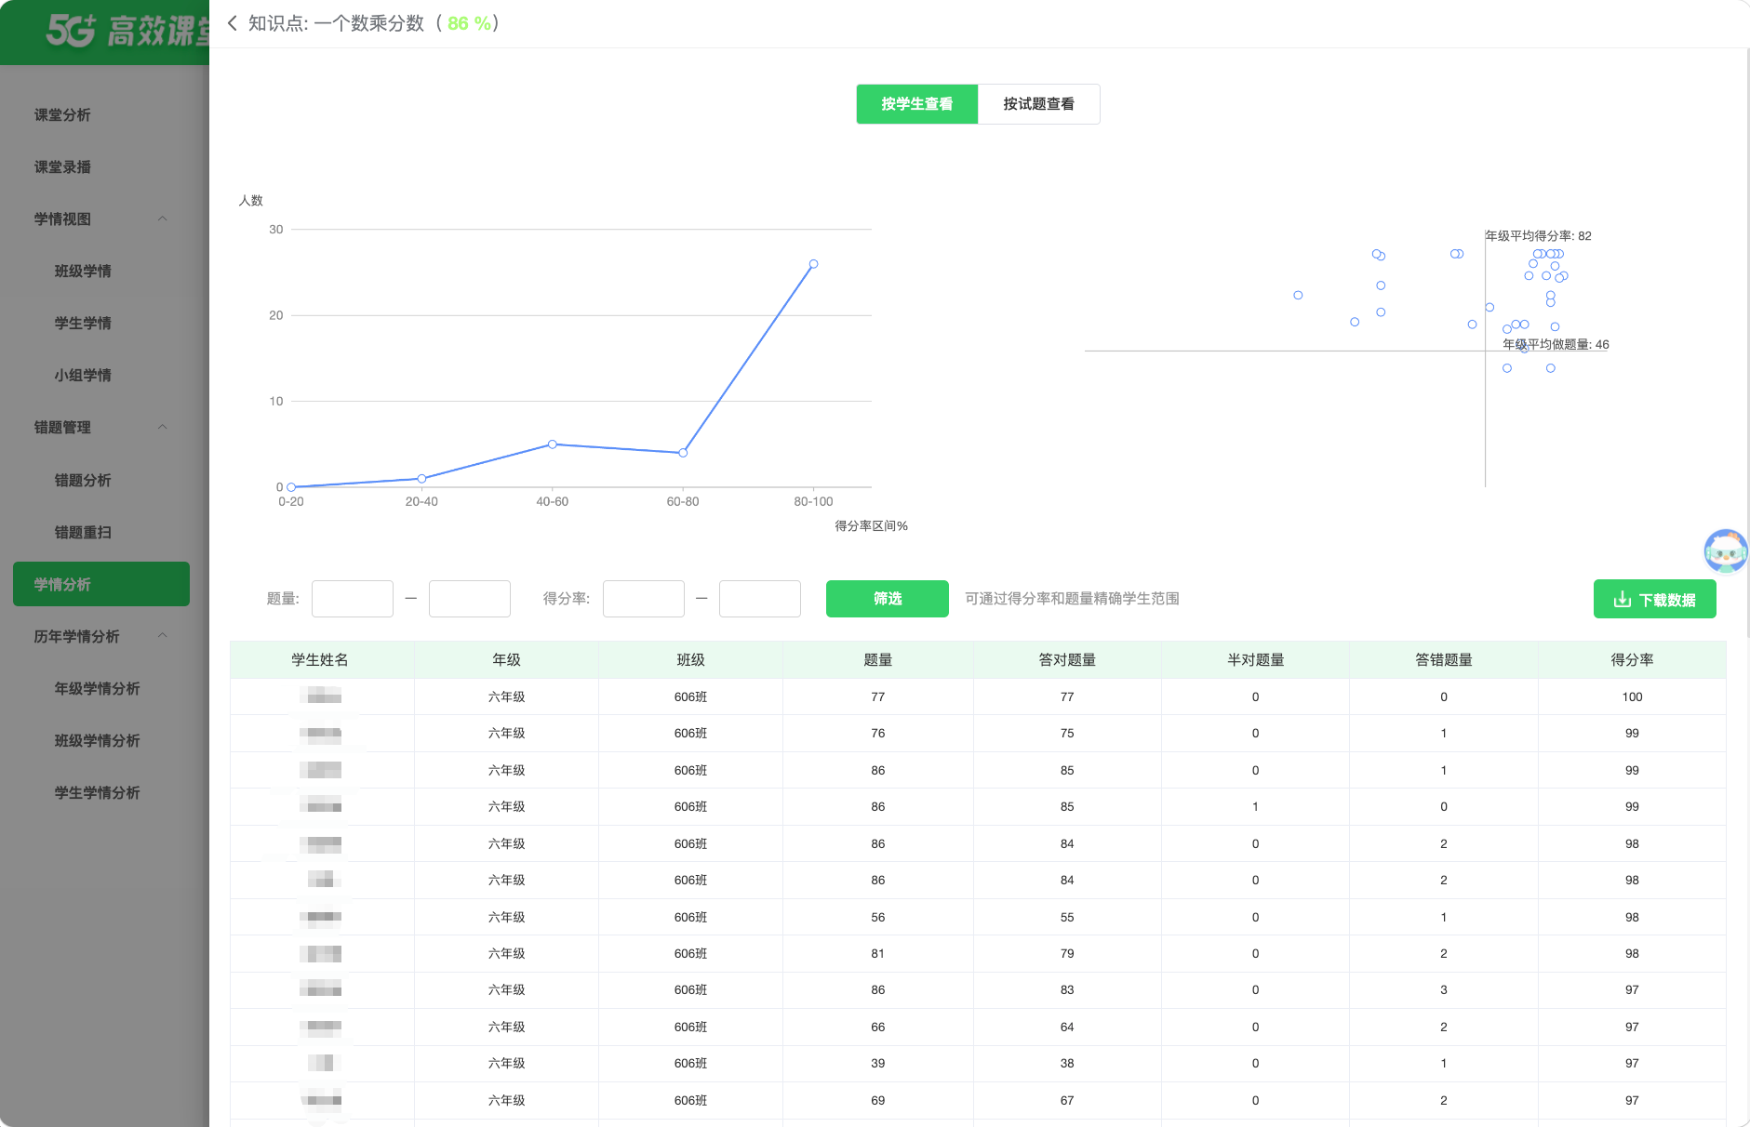This screenshot has width=1750, height=1127.
Task: Click the 年级 column header
Action: (506, 660)
